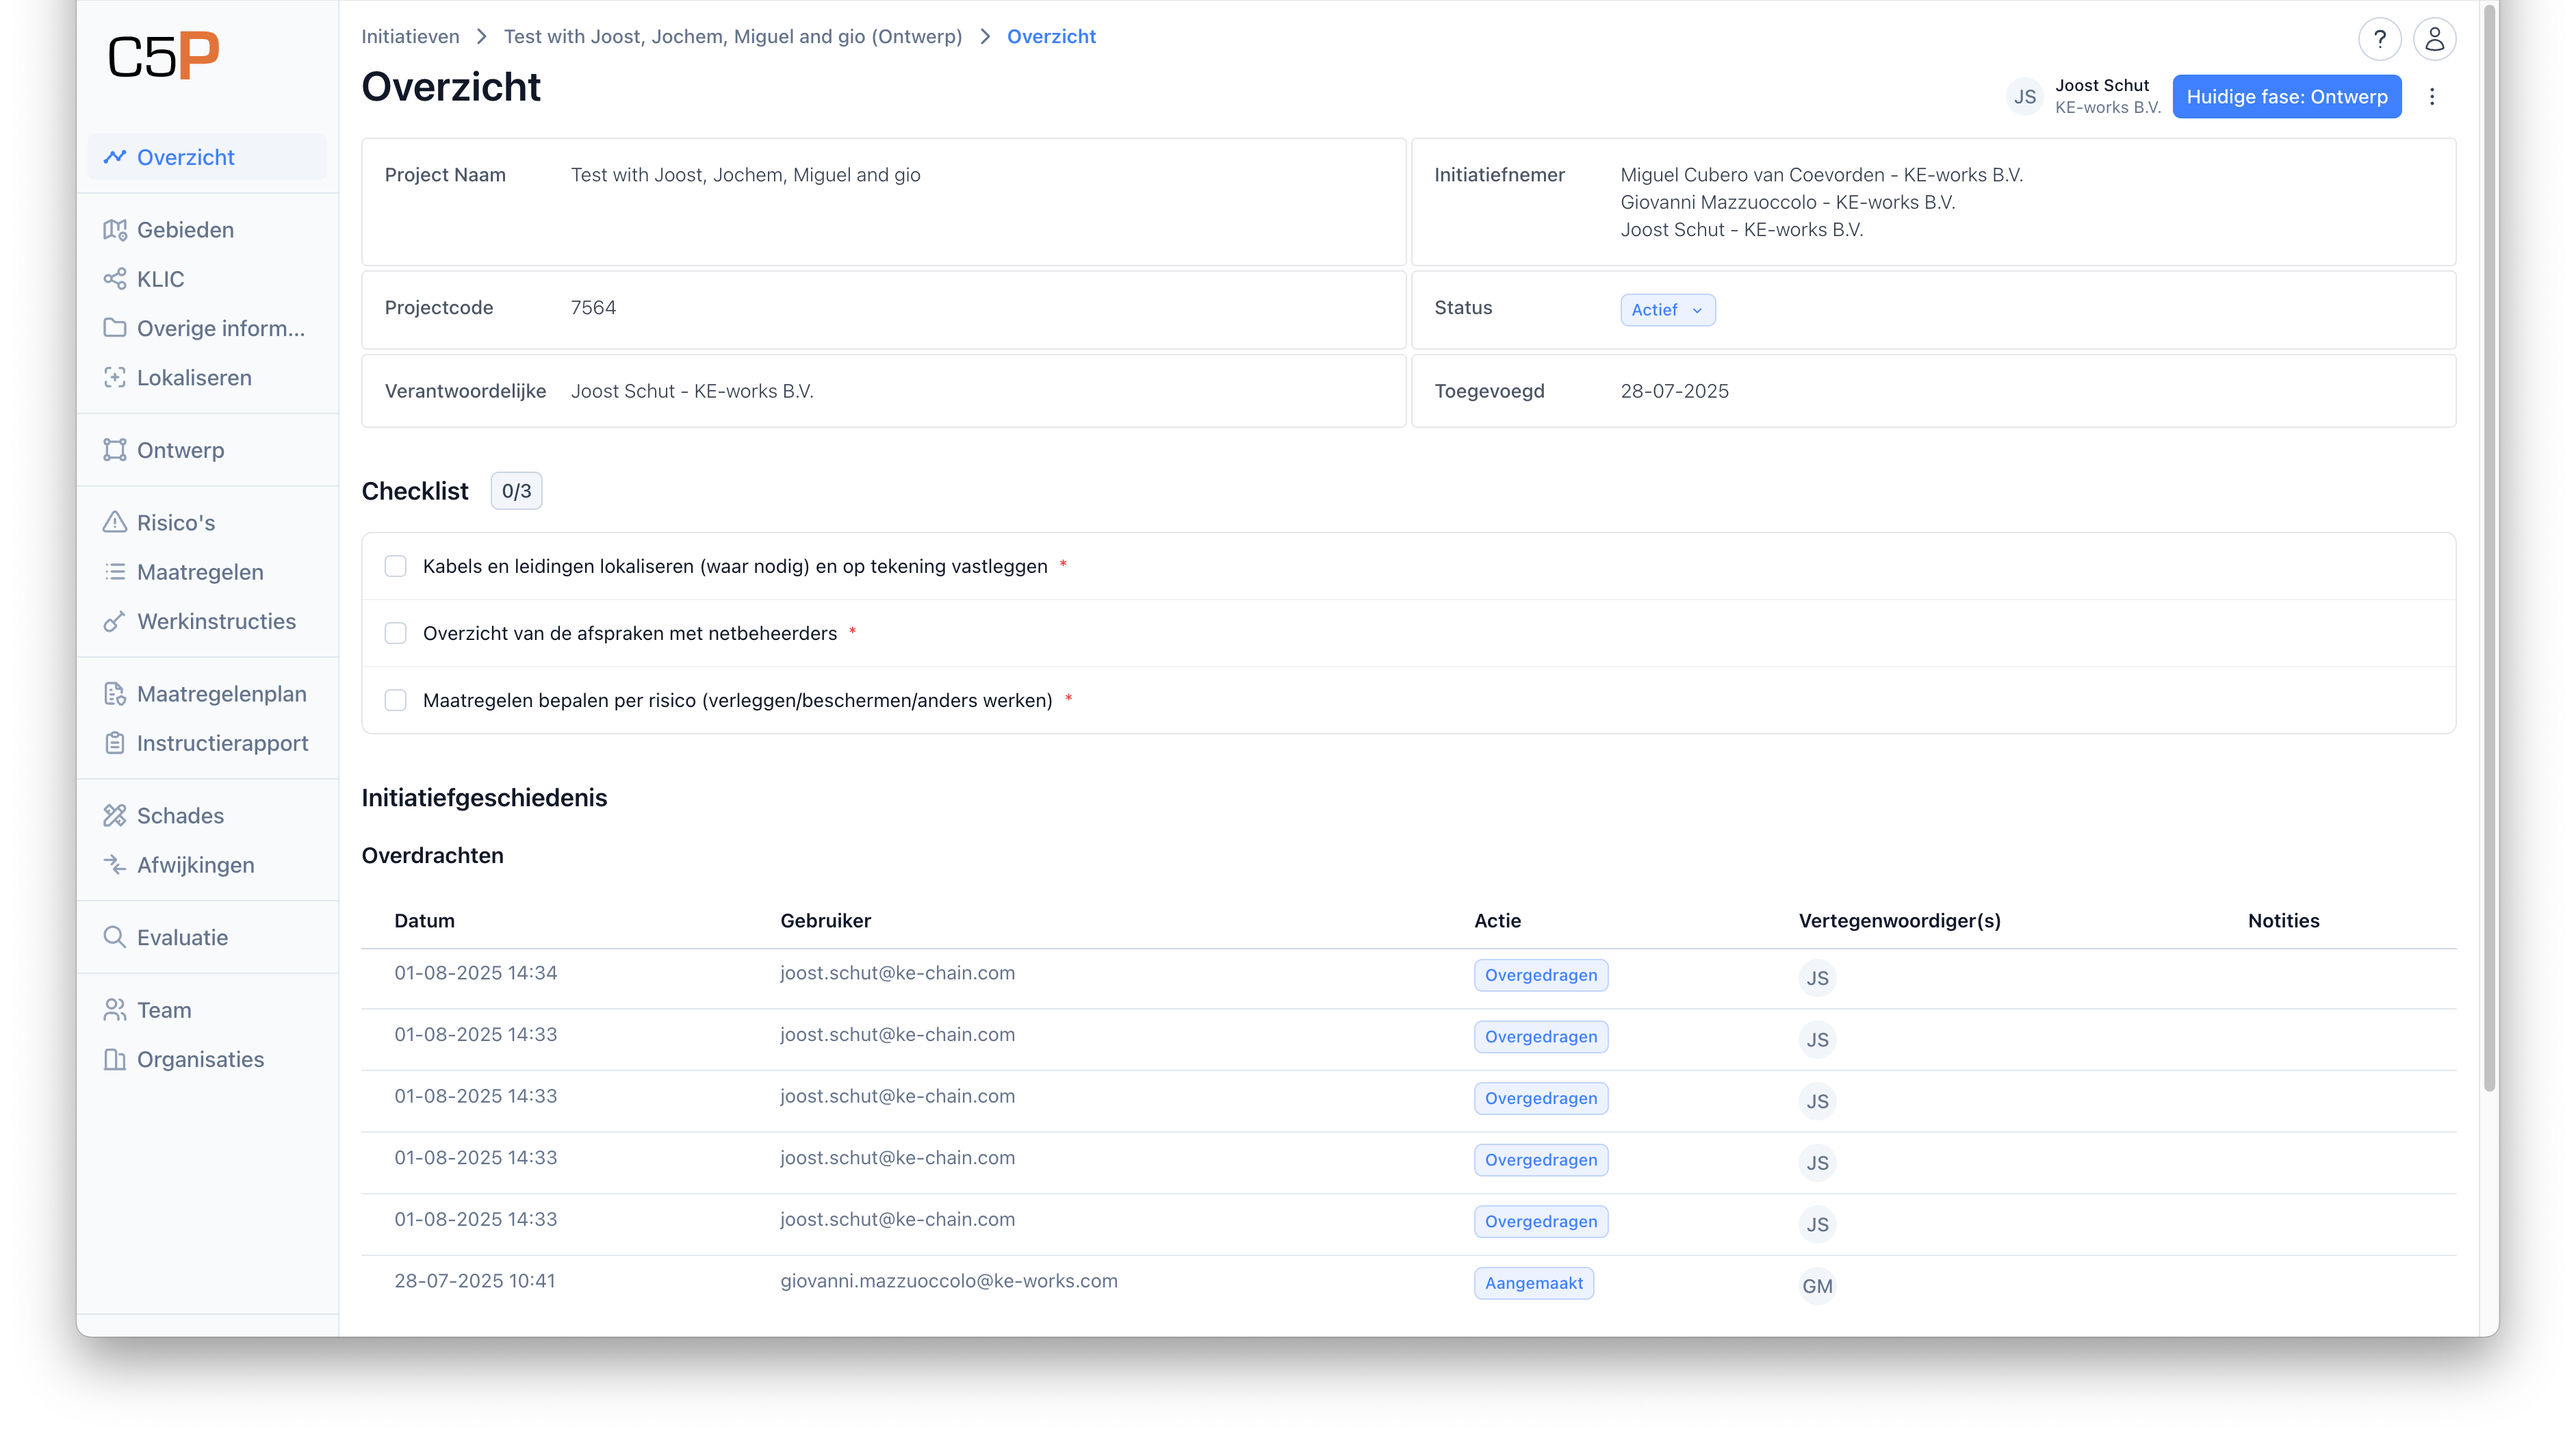The width and height of the screenshot is (2576, 1438).
Task: Select Team in the sidebar menu
Action: tap(164, 1010)
